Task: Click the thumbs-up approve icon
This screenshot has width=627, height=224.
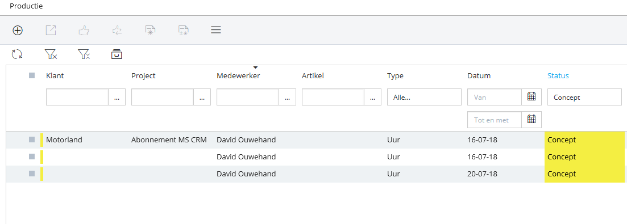Action: pos(84,30)
